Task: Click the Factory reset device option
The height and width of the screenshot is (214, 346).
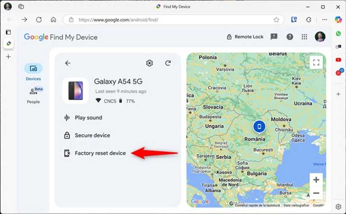Action: tap(95, 153)
